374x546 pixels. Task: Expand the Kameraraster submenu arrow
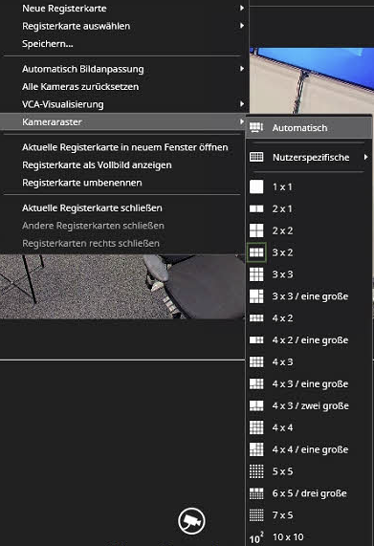(242, 121)
